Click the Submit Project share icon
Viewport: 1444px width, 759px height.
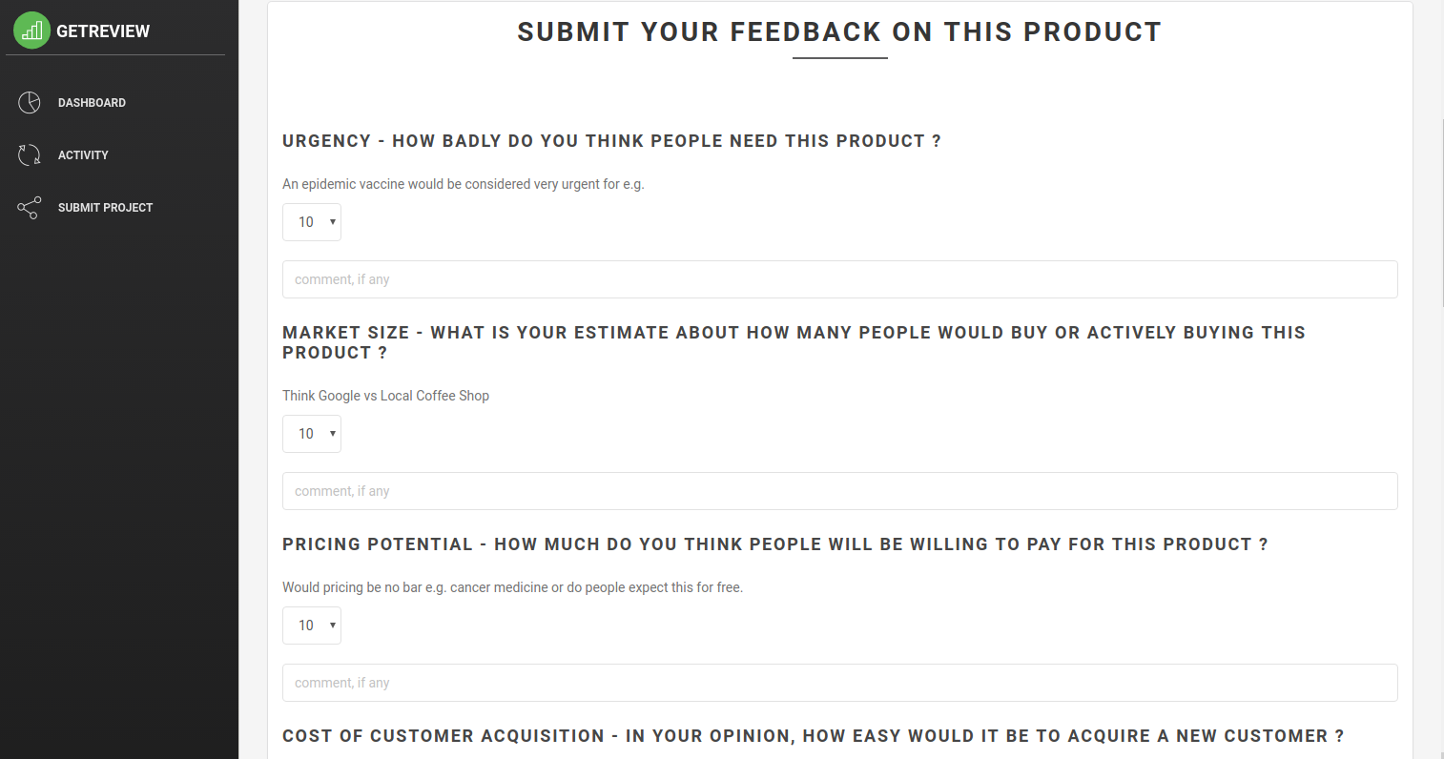click(29, 207)
